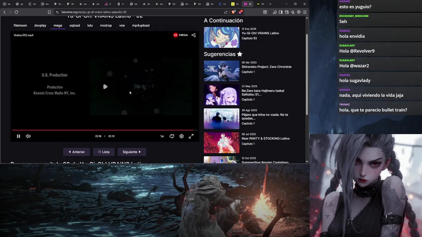The image size is (422, 237).
Task: Switch to the filemoon server tab
Action: pyautogui.click(x=20, y=25)
